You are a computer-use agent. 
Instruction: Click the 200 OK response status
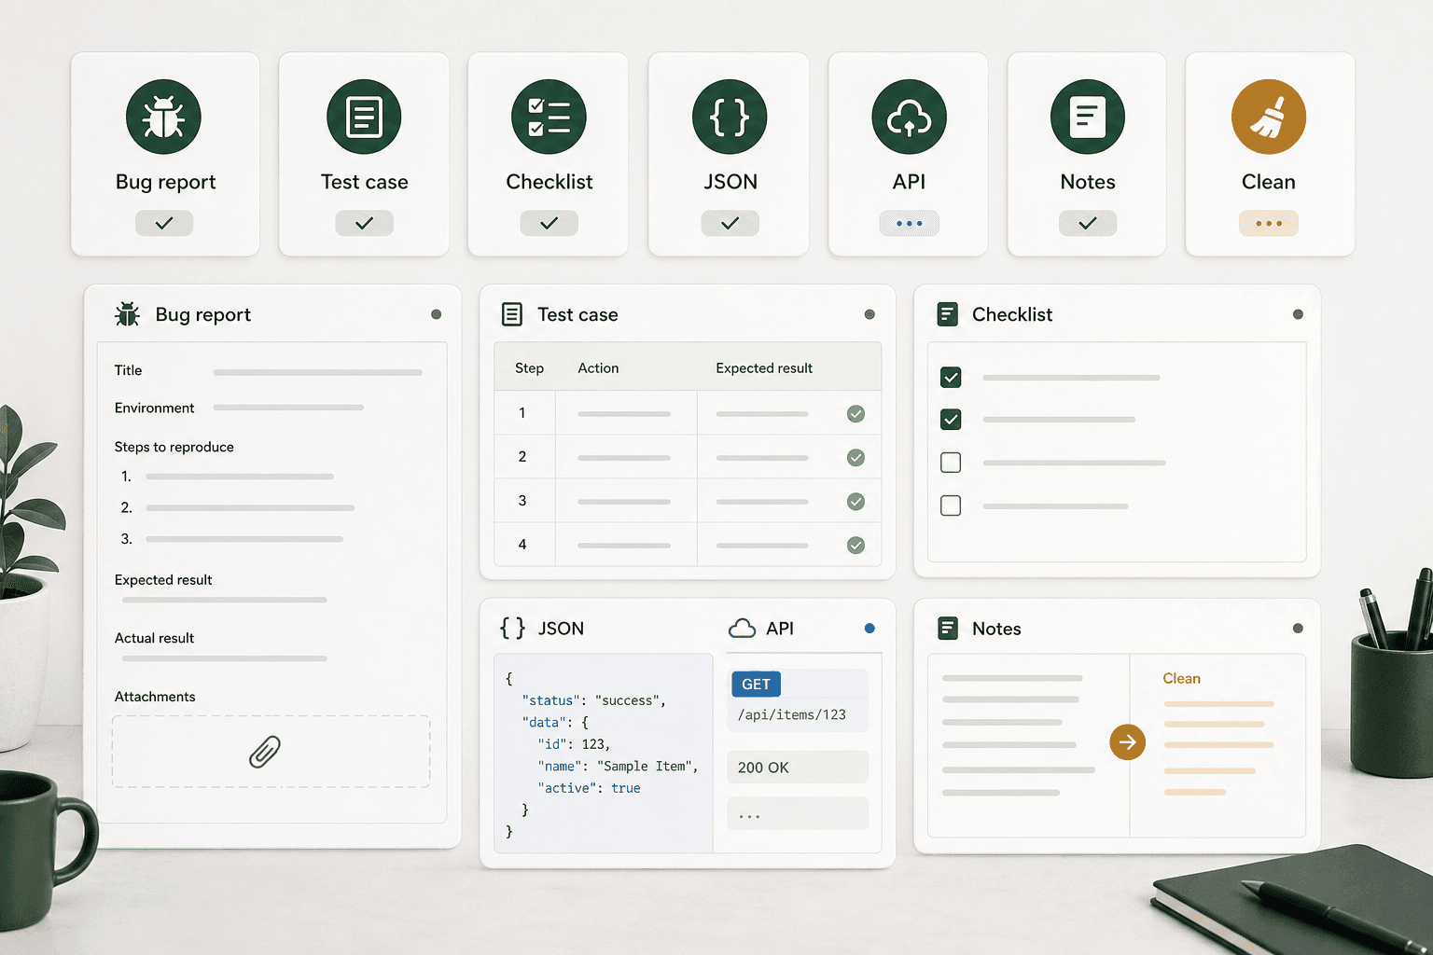(798, 767)
